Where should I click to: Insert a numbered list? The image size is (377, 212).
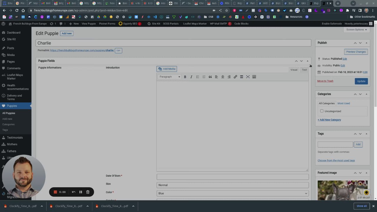pos(204,77)
